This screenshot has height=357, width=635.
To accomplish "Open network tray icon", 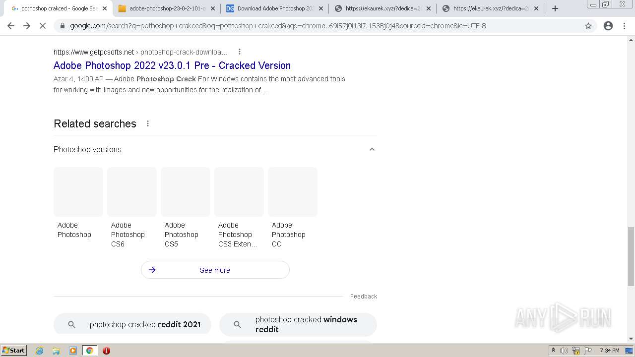I will tap(576, 351).
